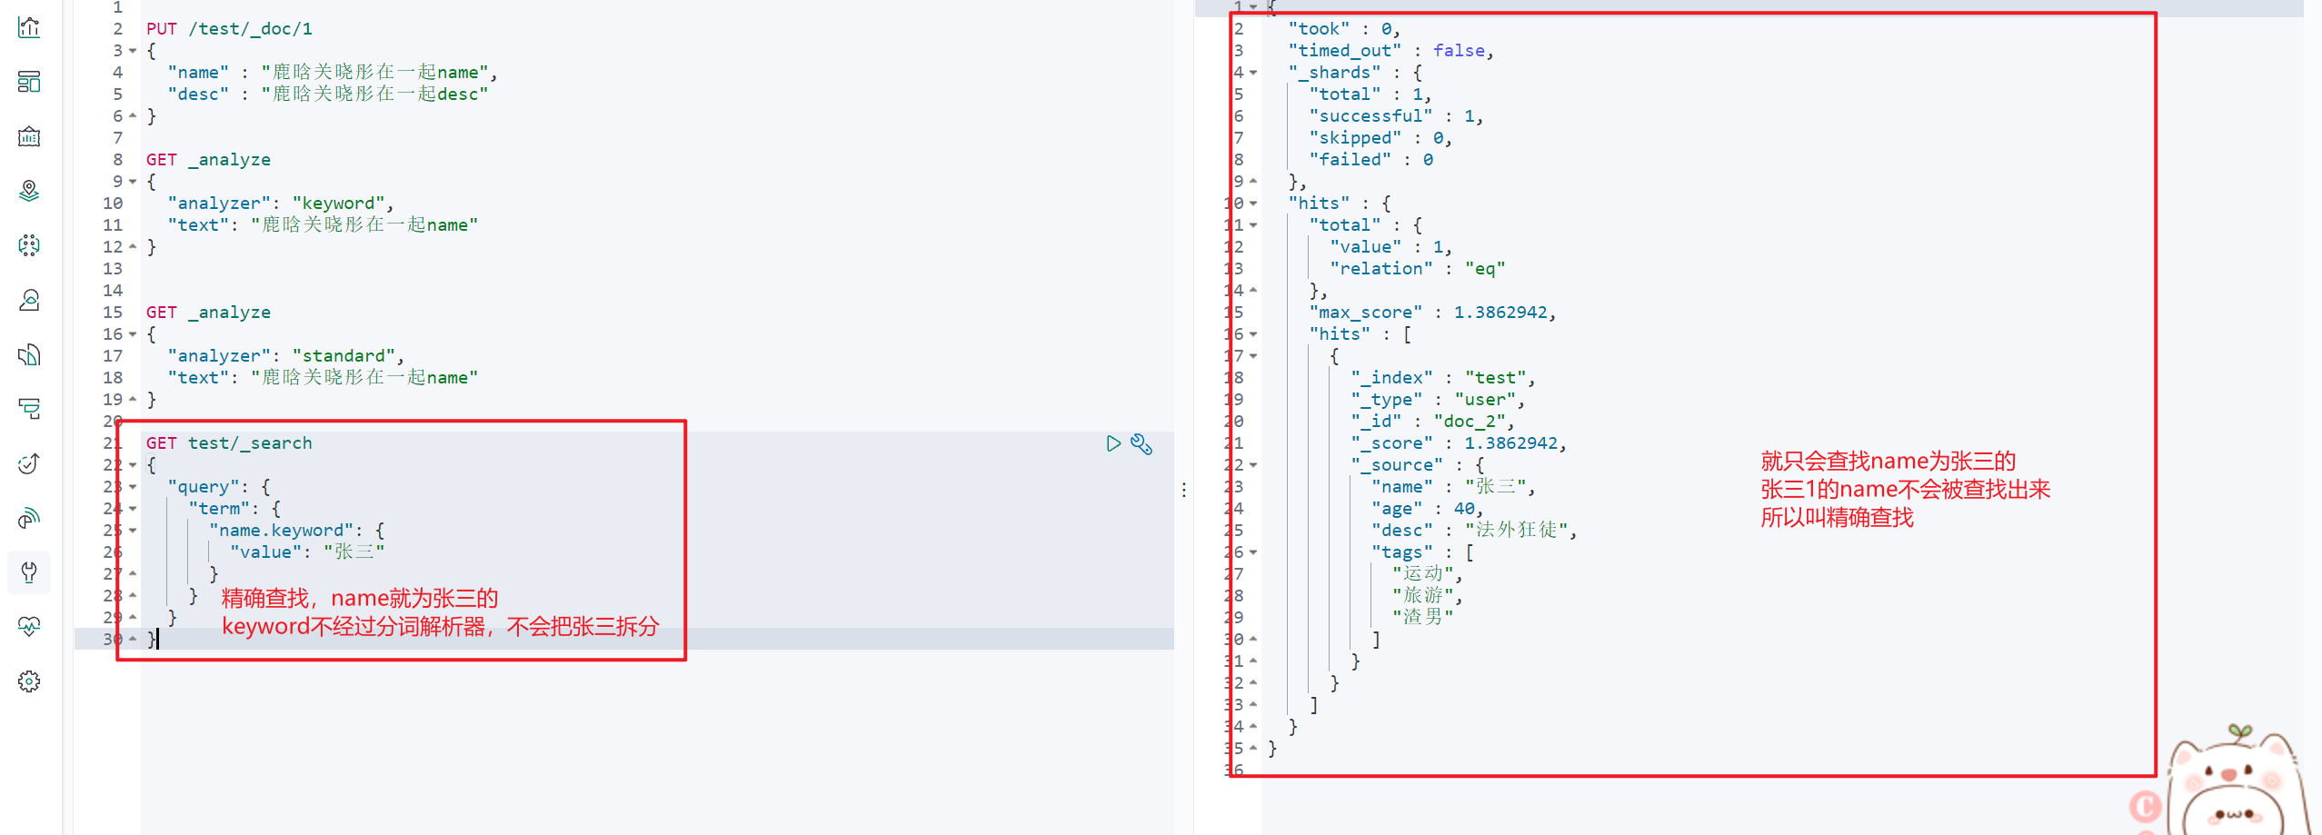Viewport: 2322px width, 835px height.
Task: Click the "analyzer": "keyword" line
Action: point(280,204)
